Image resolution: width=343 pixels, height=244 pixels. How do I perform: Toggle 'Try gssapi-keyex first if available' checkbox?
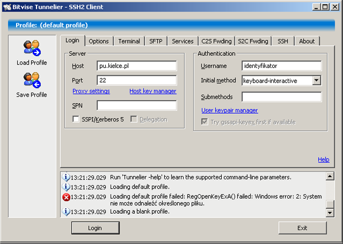(x=204, y=122)
